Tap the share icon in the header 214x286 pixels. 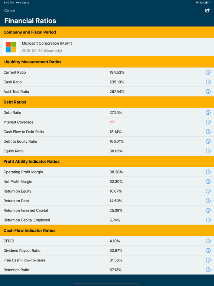click(x=207, y=10)
